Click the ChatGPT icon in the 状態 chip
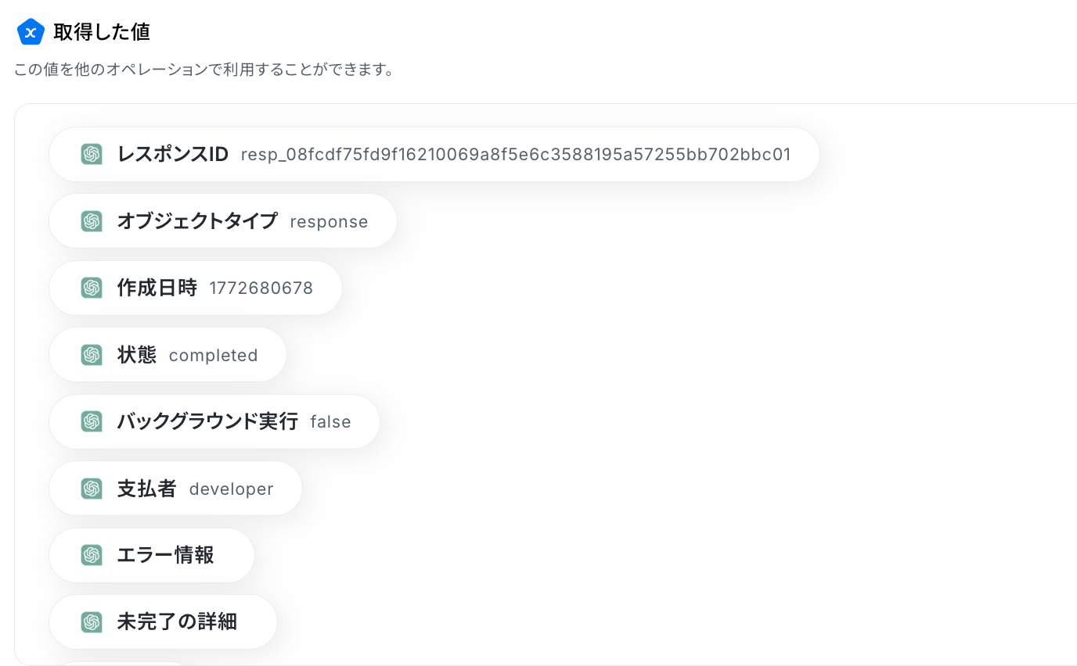Screen dimensions: 1077x666 [x=92, y=355]
